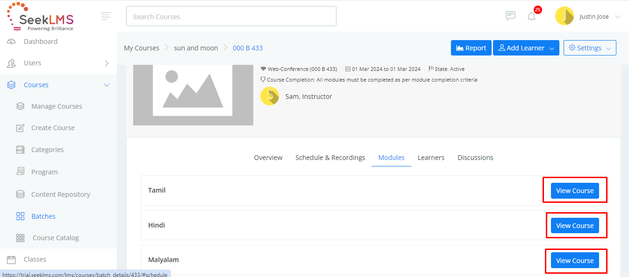This screenshot has height=277, width=629.
Task: Open the Add Learner dropdown
Action: tap(526, 48)
